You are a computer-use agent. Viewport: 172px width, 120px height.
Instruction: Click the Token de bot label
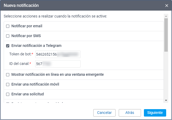pos(21,54)
